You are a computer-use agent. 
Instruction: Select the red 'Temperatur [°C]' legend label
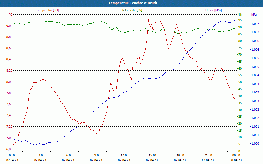point(47,10)
